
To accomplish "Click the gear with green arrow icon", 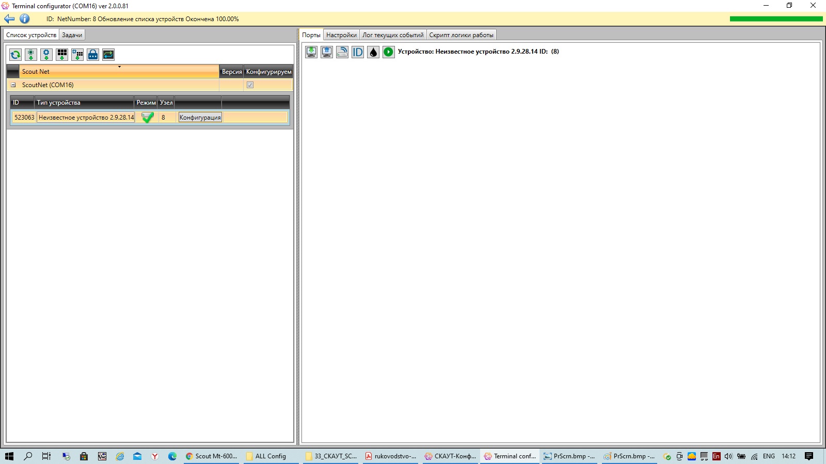I will tap(46, 55).
